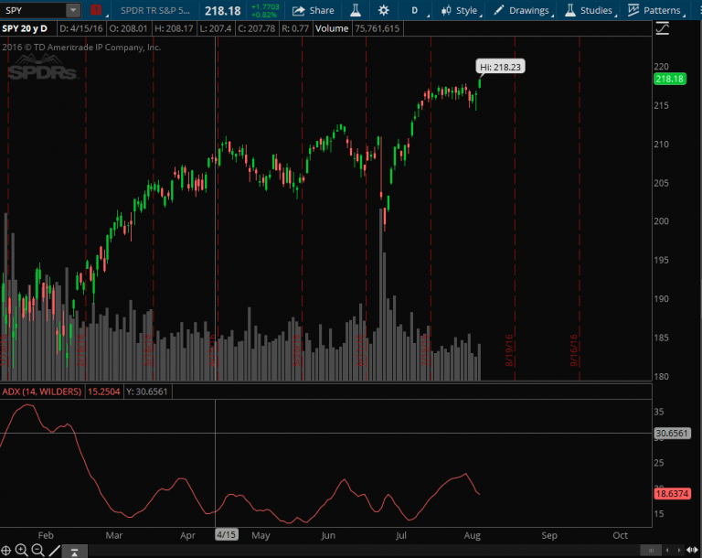Open the Drawings menu
This screenshot has height=558, width=702.
[522, 10]
